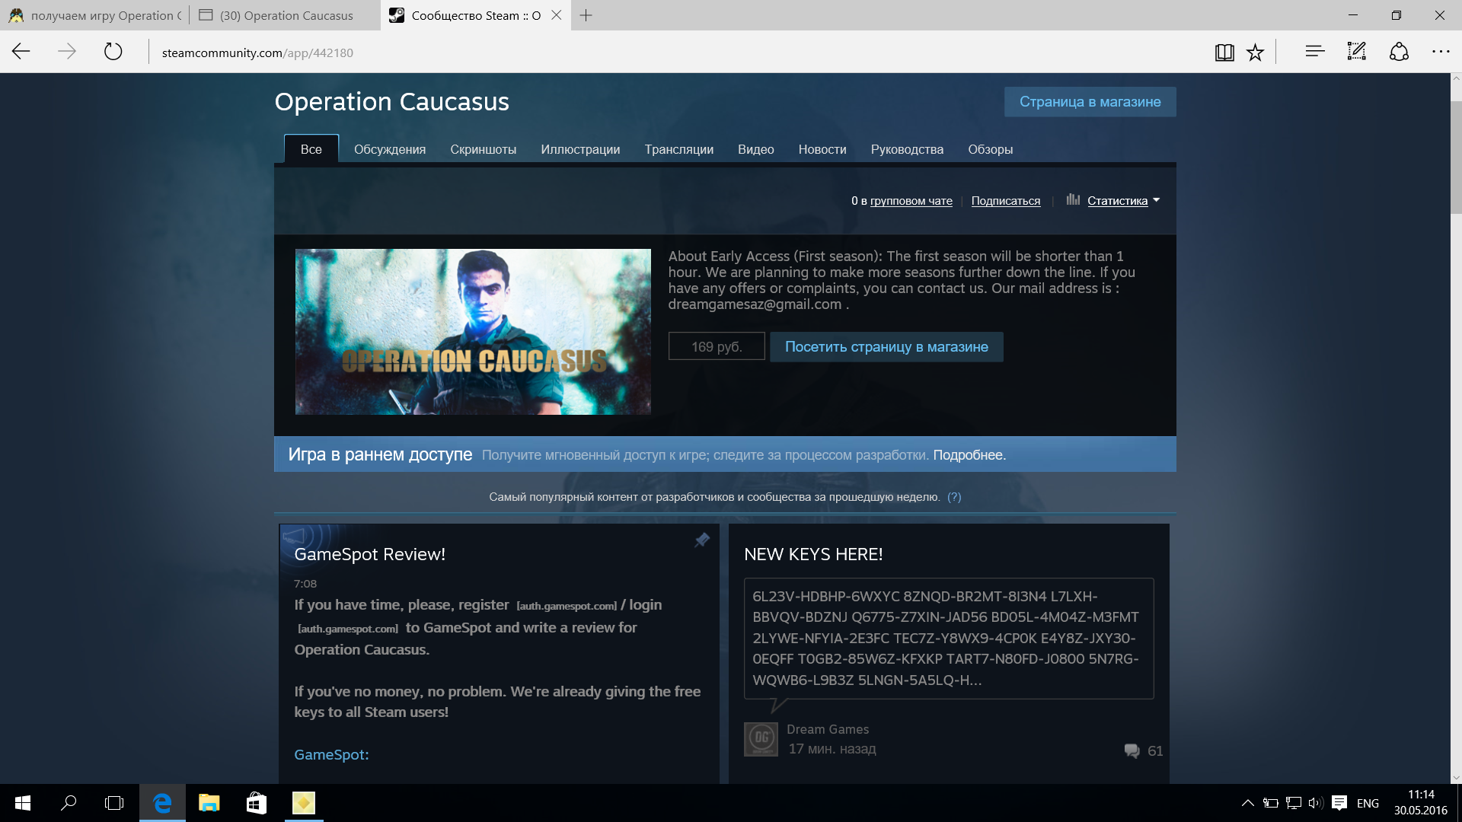Click the announcement megaphone icon

pos(294,536)
